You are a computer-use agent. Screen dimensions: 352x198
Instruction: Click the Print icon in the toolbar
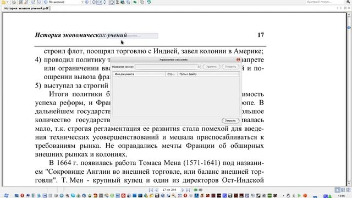click(x=14, y=2)
